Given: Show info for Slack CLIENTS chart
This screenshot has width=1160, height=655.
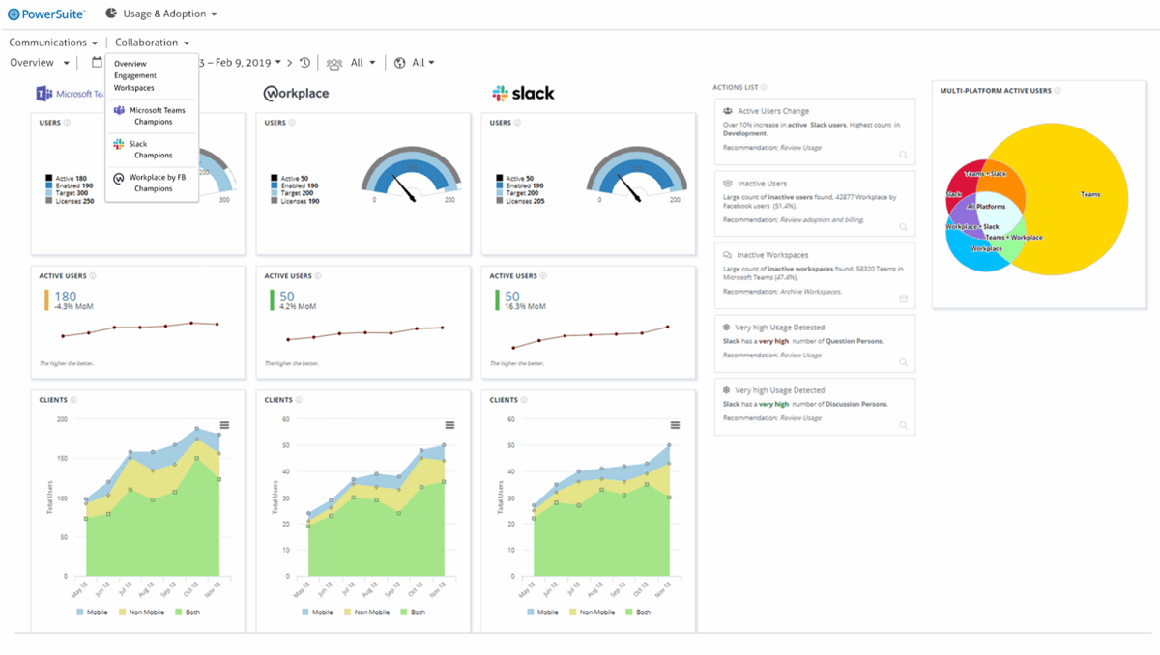Looking at the screenshot, I should click(524, 400).
